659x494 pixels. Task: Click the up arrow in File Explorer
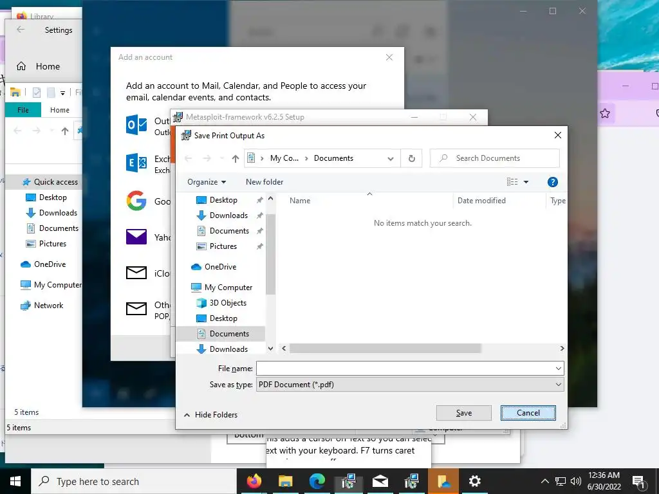point(65,131)
